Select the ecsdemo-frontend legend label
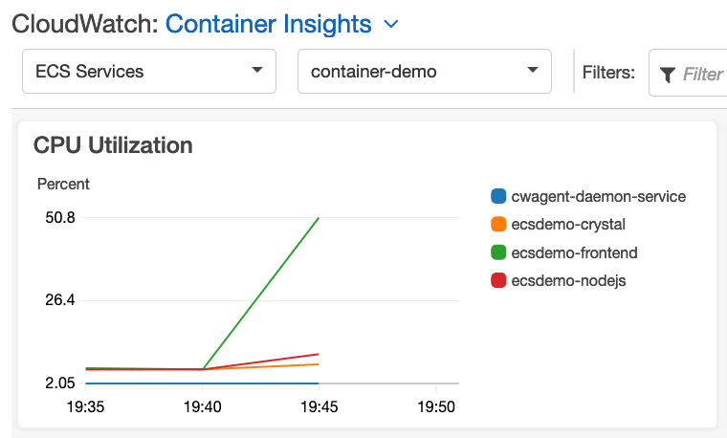Image resolution: width=727 pixels, height=438 pixels. pos(575,252)
